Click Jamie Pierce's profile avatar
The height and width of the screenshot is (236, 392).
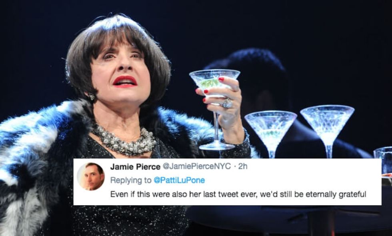tap(91, 176)
